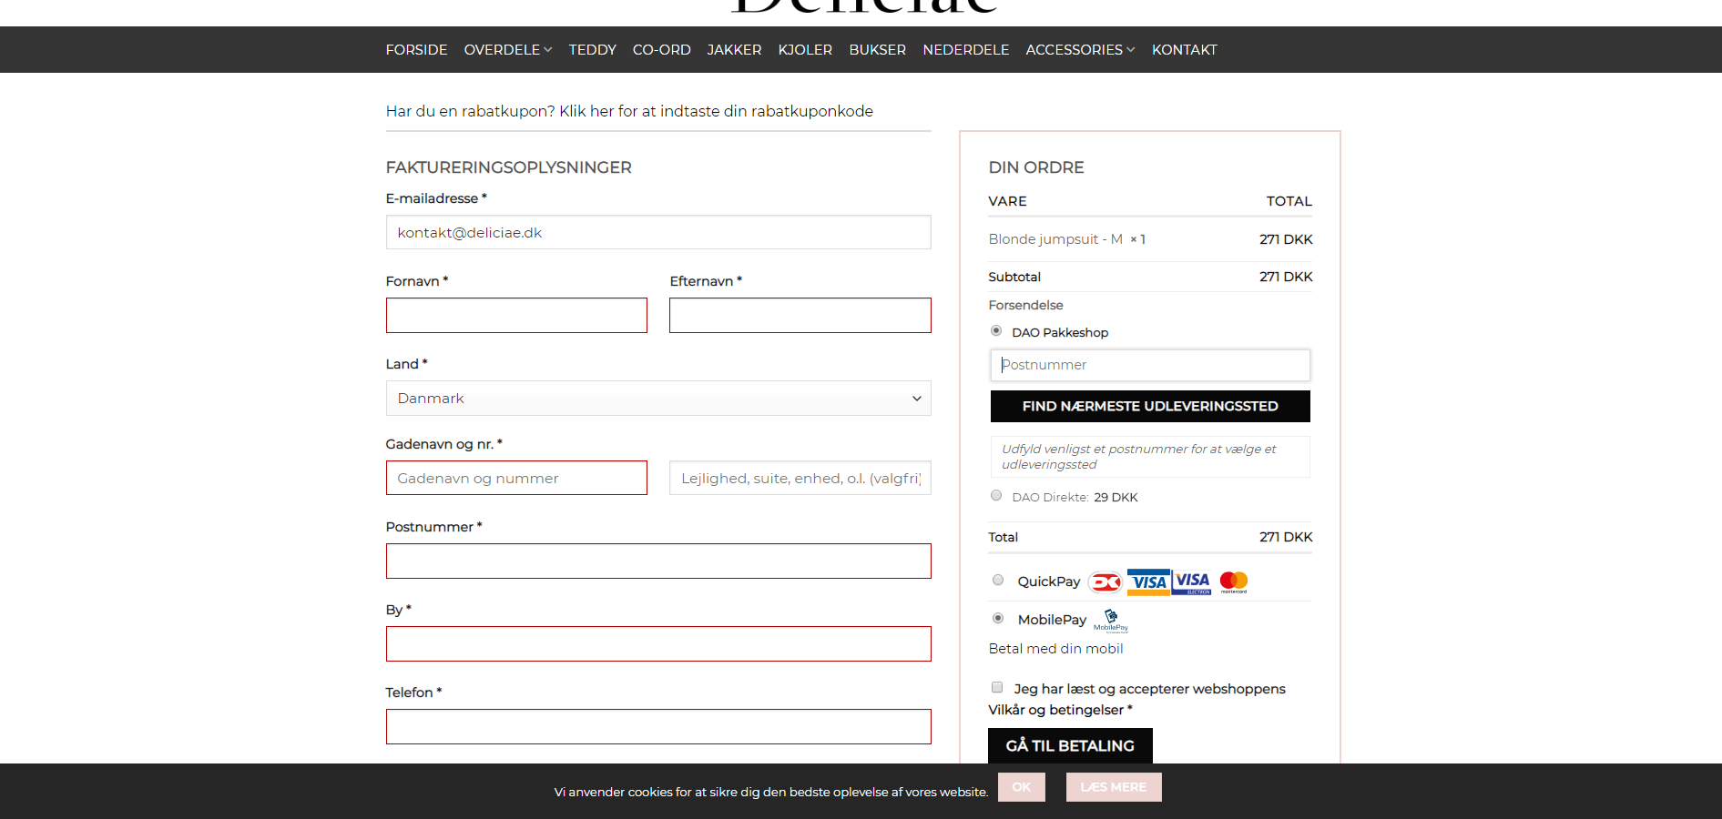The height and width of the screenshot is (819, 1722).
Task: Click the MobilePay logo icon
Action: 1111,621
